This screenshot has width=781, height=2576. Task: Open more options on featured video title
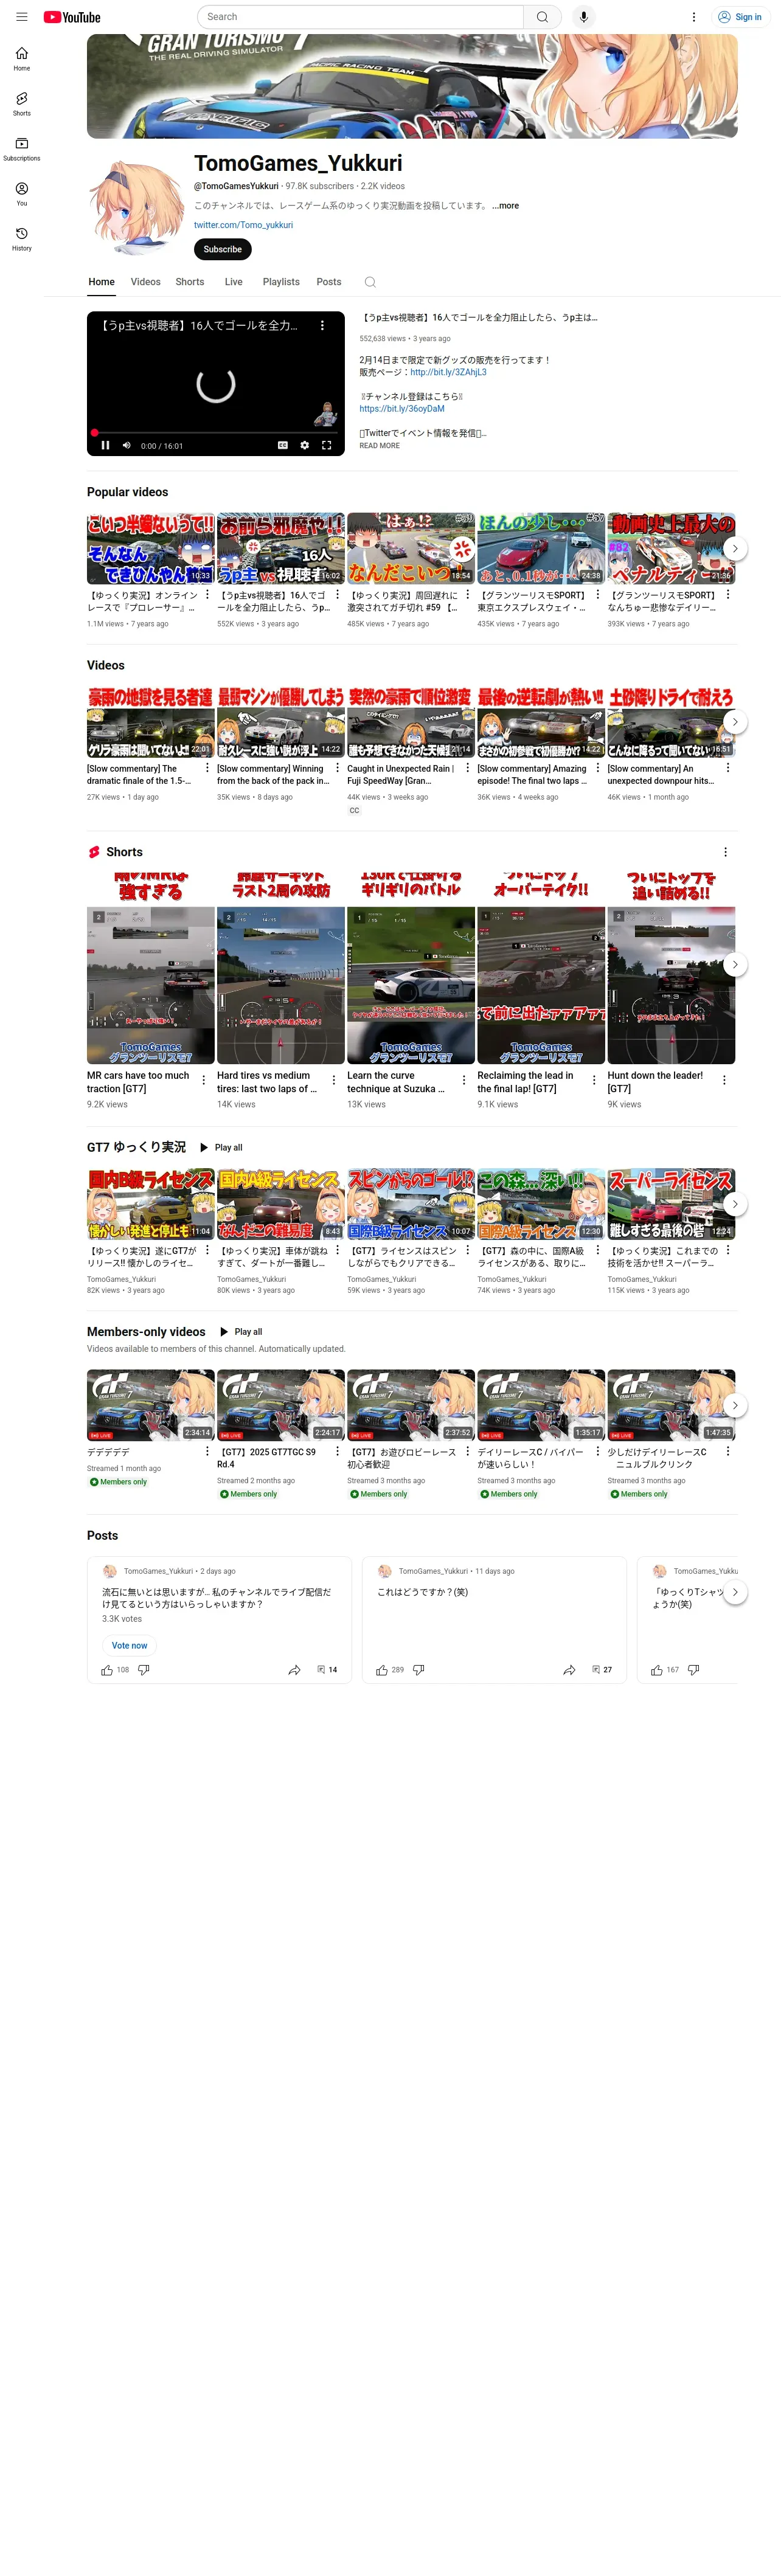click(322, 325)
